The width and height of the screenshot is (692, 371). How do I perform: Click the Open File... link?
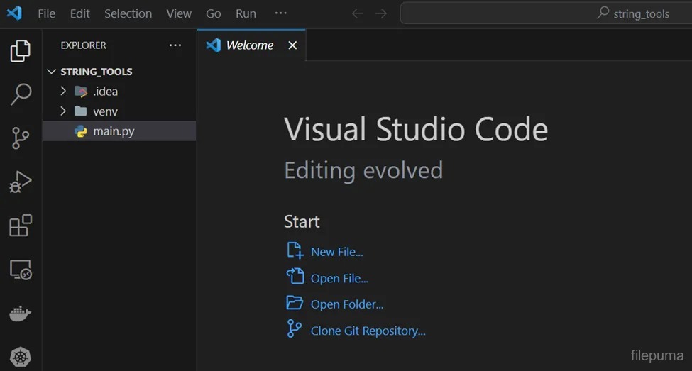(339, 278)
